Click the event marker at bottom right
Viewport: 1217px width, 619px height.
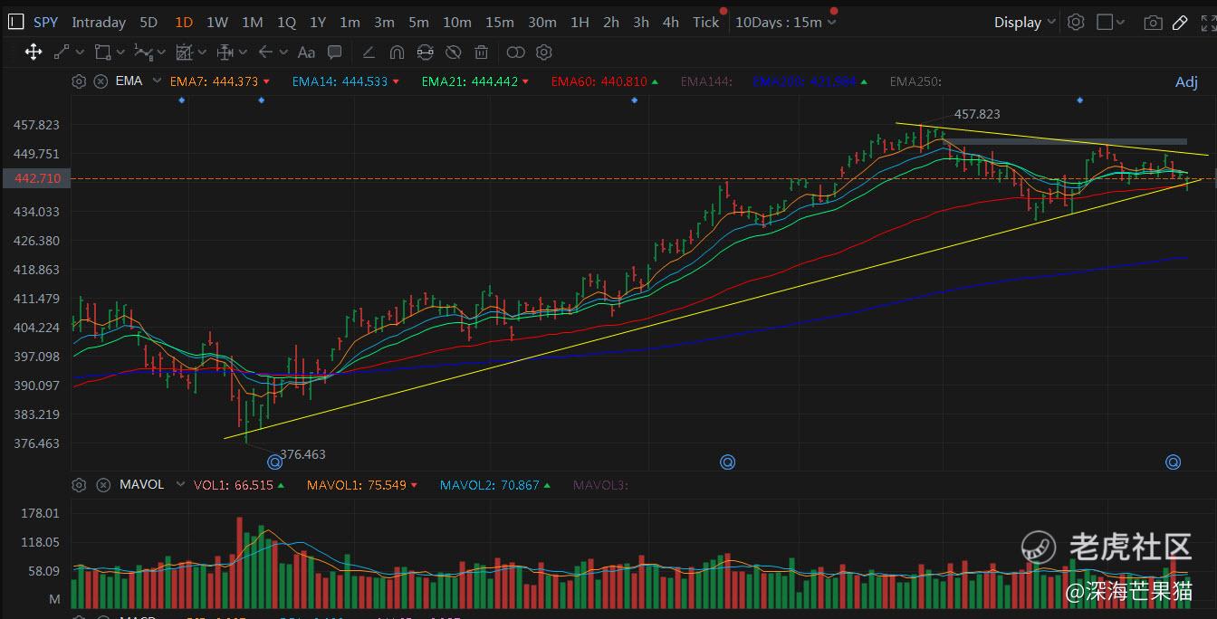(x=1173, y=462)
